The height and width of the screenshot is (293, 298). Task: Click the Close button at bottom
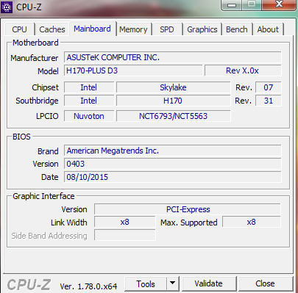pos(265,283)
